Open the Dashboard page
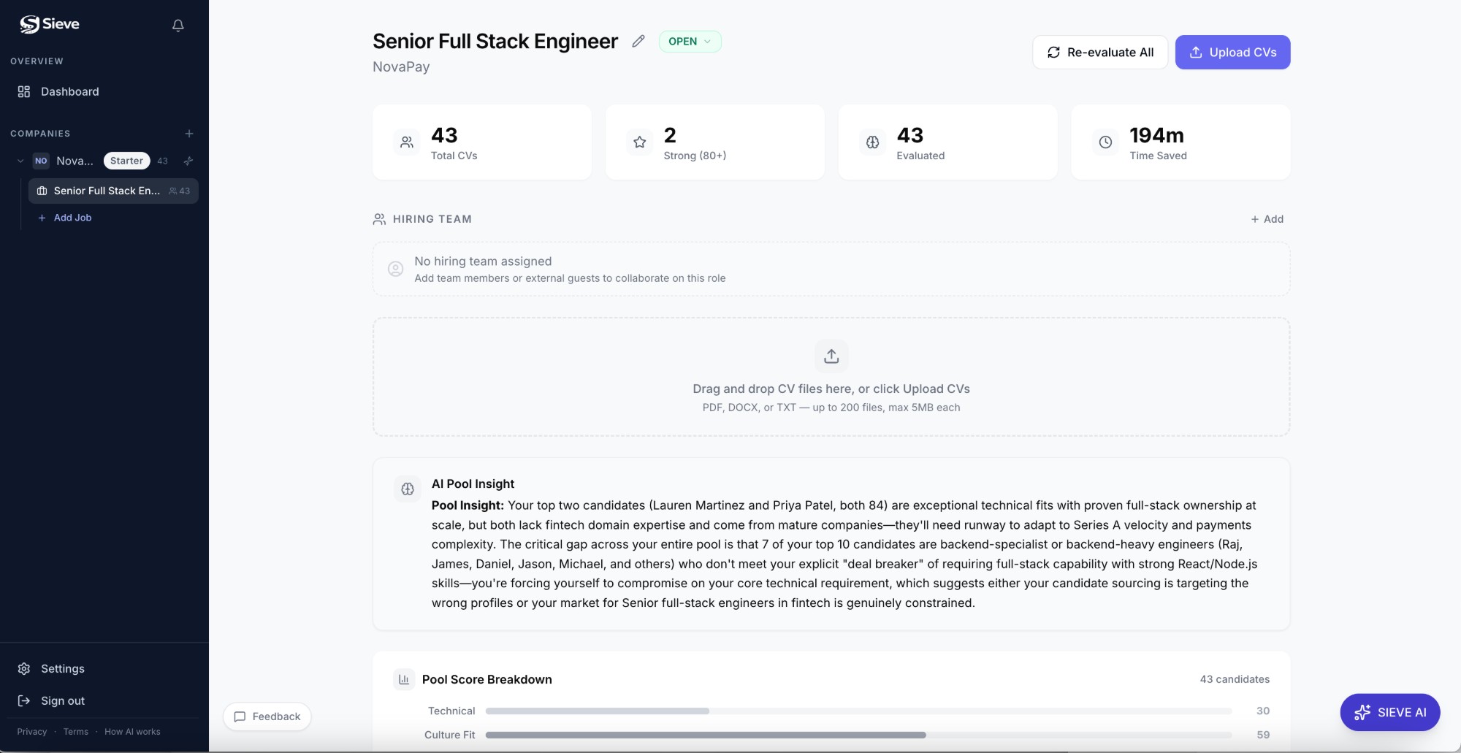The width and height of the screenshot is (1461, 753). 69,91
